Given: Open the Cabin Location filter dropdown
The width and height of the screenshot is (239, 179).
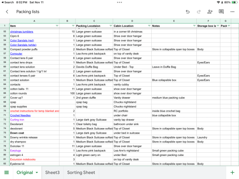Looking at the screenshot, I should coord(148,25).
